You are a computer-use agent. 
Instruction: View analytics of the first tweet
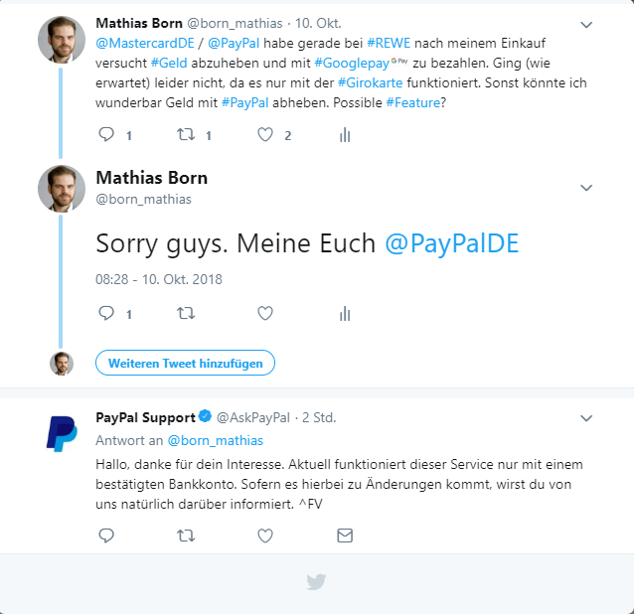[x=345, y=135]
